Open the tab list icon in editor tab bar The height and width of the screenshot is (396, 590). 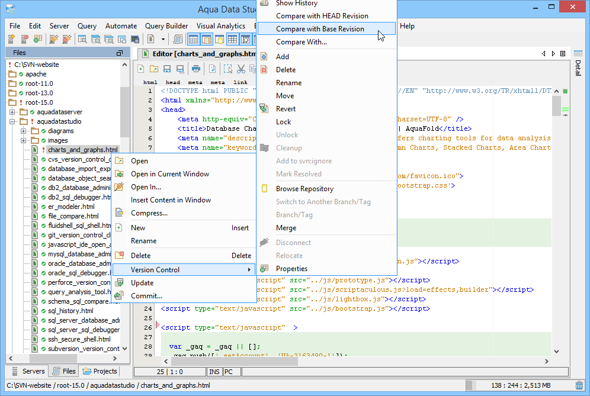click(x=563, y=54)
